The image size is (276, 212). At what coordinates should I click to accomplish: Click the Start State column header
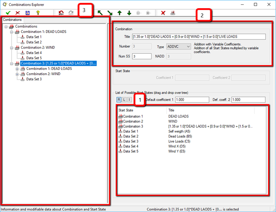(x=142, y=111)
